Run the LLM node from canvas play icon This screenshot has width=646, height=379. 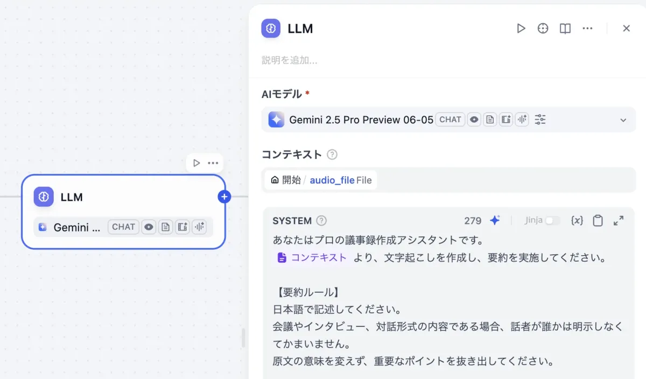[196, 163]
